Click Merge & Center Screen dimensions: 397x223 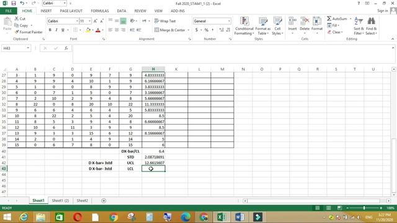click(x=170, y=30)
